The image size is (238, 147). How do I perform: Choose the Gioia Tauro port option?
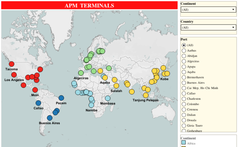tap(184, 126)
